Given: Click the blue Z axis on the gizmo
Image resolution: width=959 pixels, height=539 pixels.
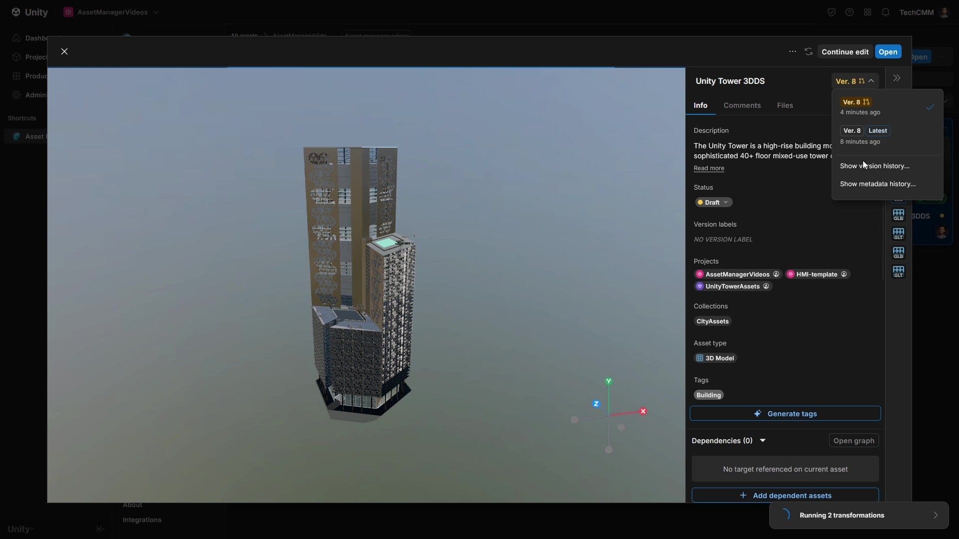Looking at the screenshot, I should 596,404.
